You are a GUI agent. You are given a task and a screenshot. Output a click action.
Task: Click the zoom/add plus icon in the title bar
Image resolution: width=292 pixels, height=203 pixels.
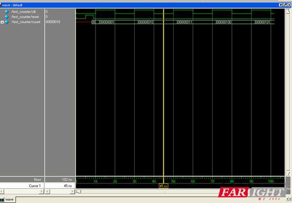pyautogui.click(x=280, y=5)
